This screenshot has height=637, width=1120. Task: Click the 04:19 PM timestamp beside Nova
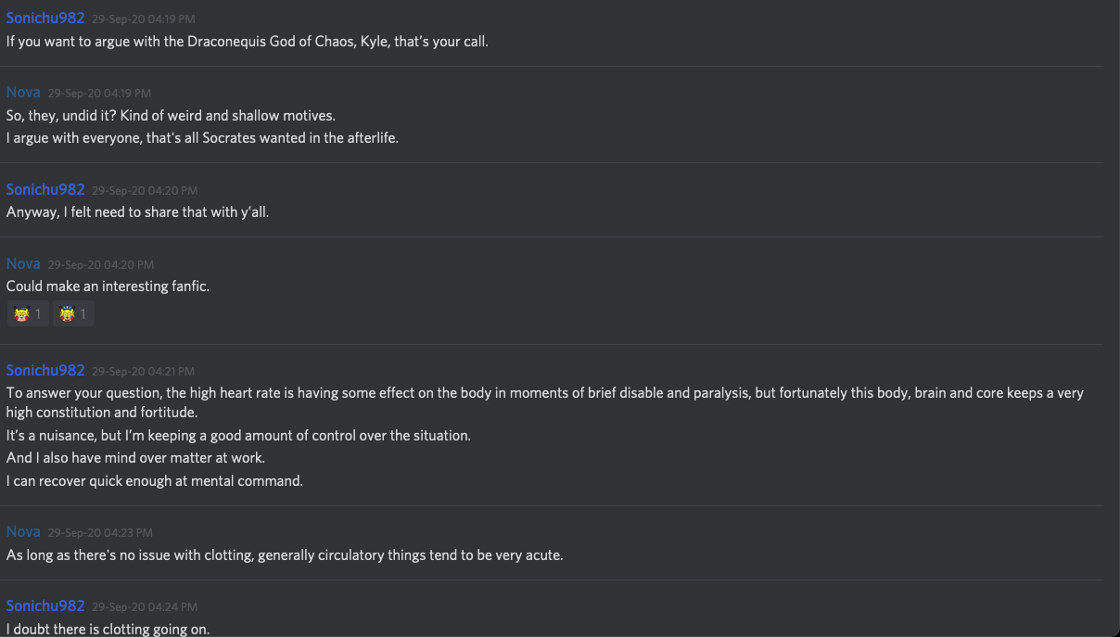pyautogui.click(x=99, y=94)
